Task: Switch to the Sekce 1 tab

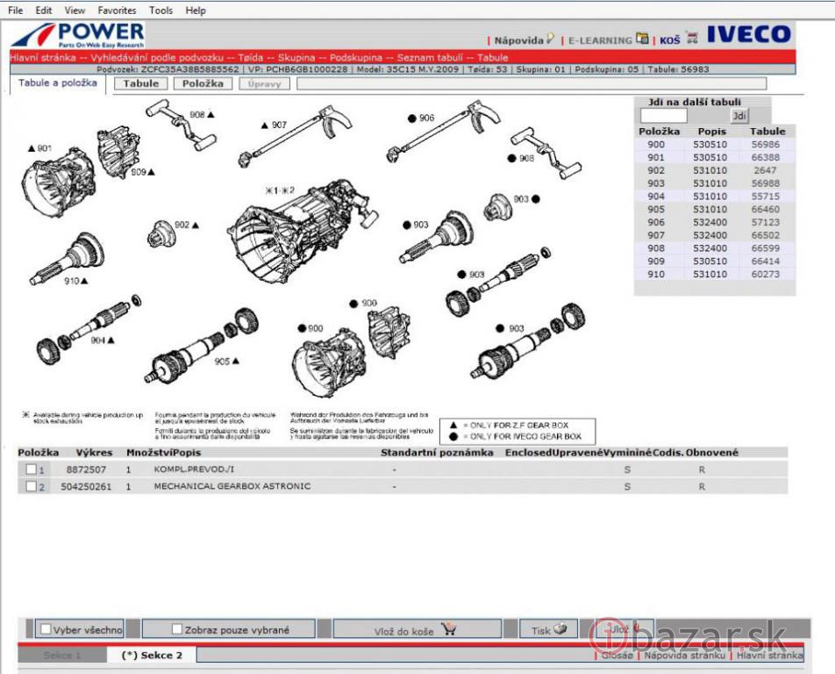Action: (62, 656)
